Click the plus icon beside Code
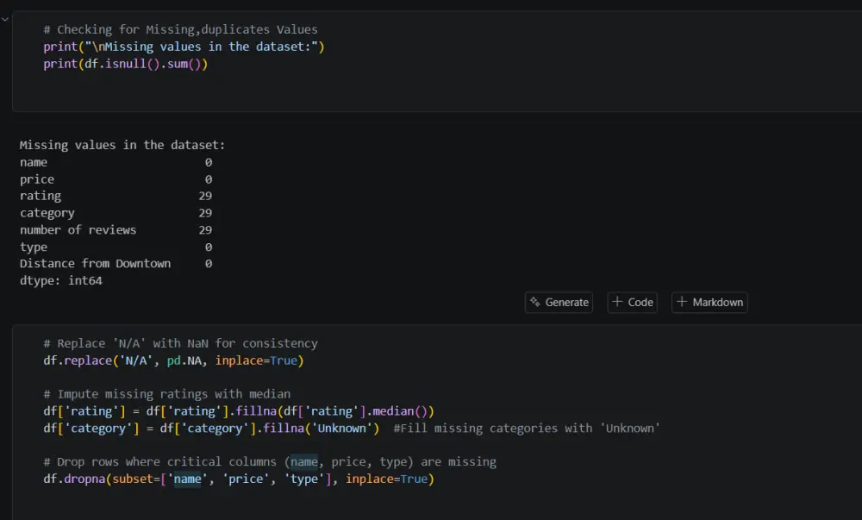Viewport: 862px width, 520px height. click(617, 303)
